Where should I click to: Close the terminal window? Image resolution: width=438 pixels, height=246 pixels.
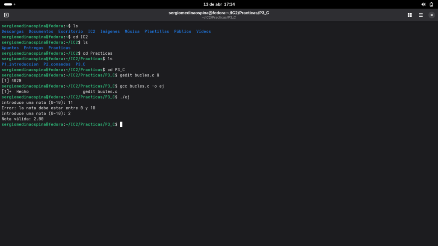(431, 15)
